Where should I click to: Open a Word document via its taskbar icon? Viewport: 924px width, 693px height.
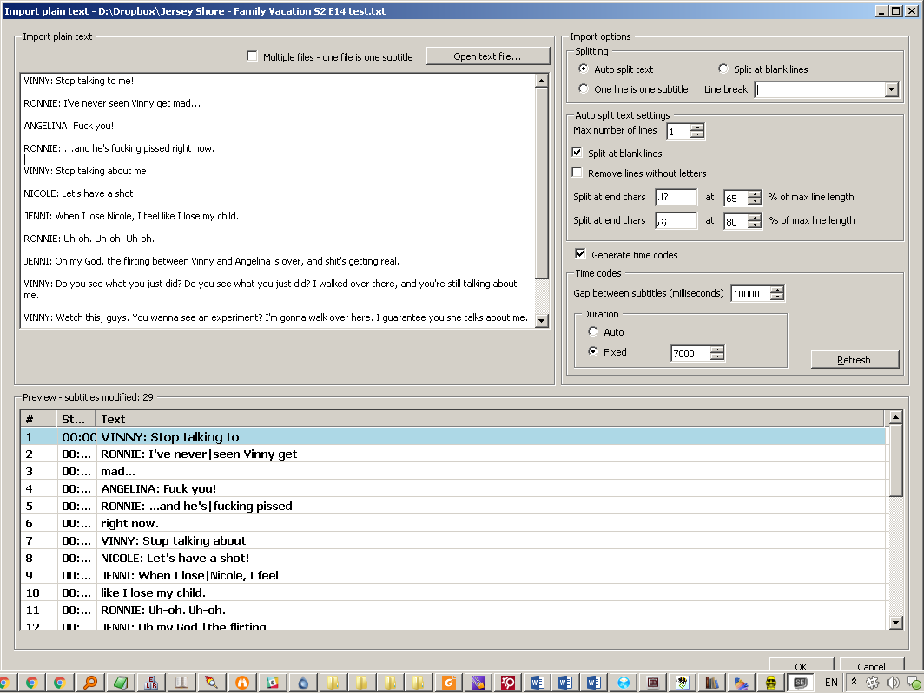coord(538,683)
